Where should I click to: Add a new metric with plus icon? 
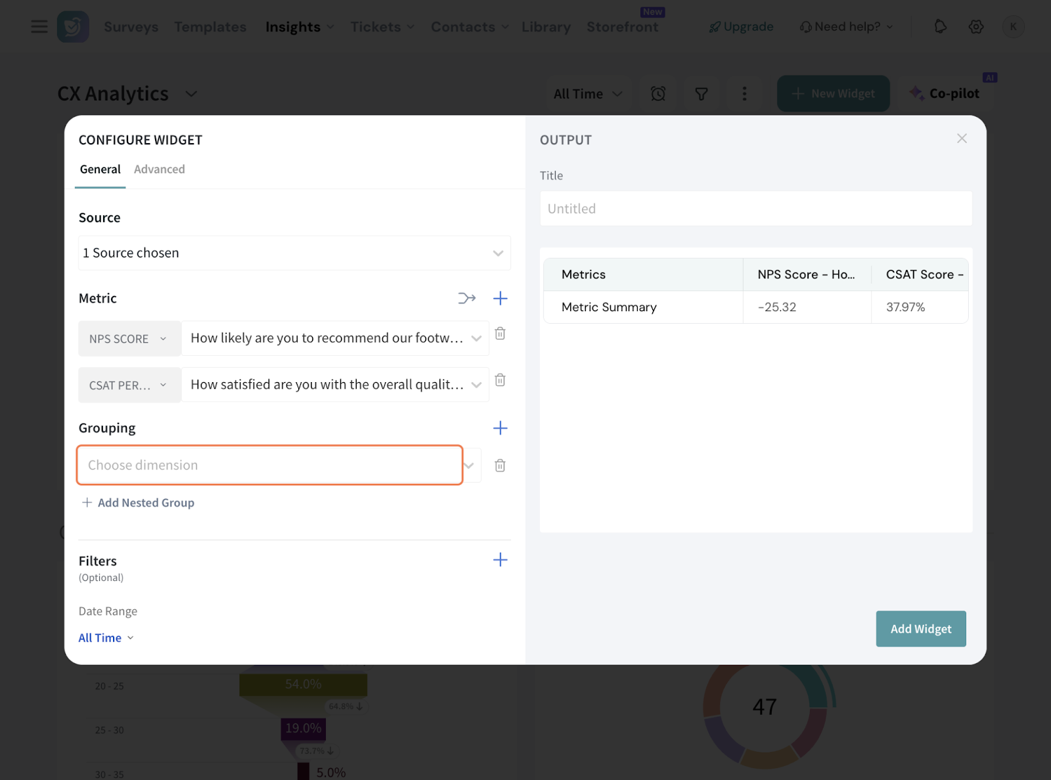pos(500,298)
